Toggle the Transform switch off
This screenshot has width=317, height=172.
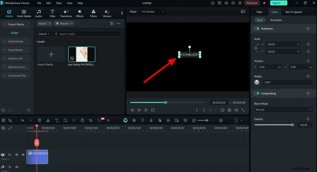point(257,28)
